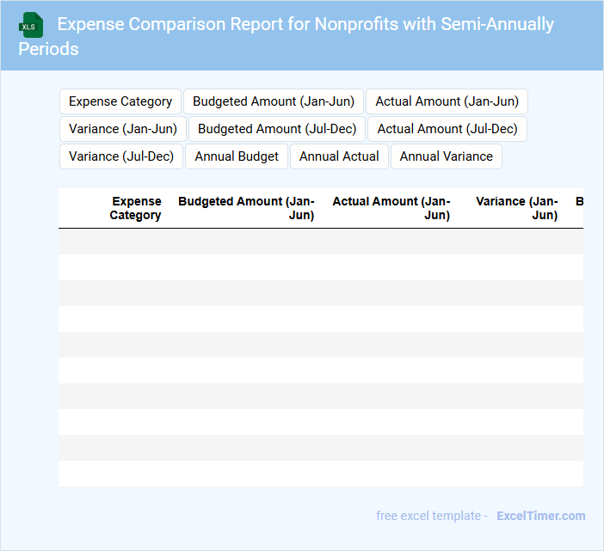This screenshot has height=551, width=604.
Task: Click the Expense Category column header
Action: point(135,208)
